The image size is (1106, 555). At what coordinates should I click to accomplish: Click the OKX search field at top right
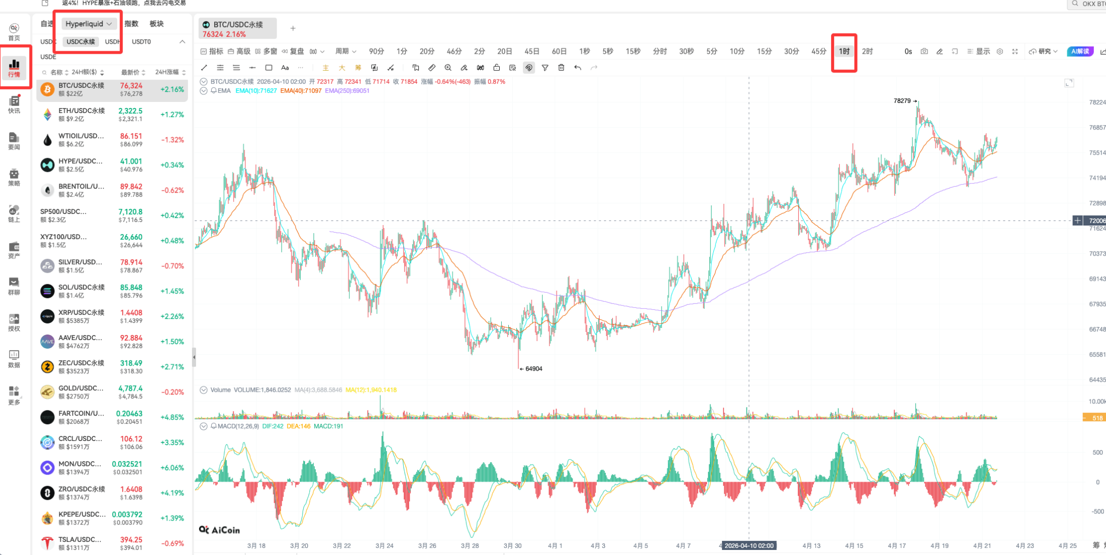coord(1091,5)
